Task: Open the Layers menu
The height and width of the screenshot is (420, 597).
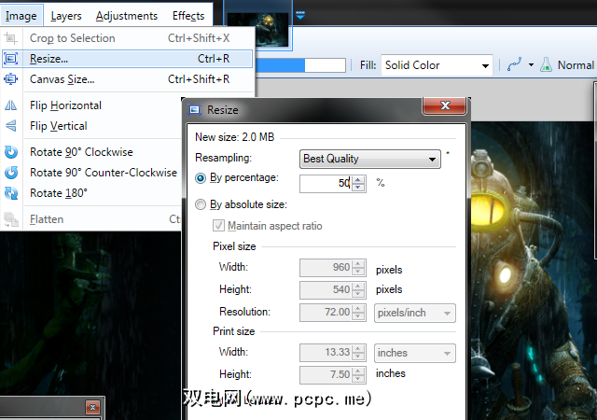Action: tap(66, 16)
